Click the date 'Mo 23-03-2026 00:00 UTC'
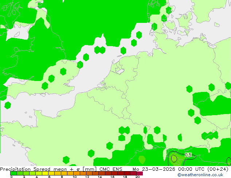The height and width of the screenshot is (178, 231). point(169,169)
